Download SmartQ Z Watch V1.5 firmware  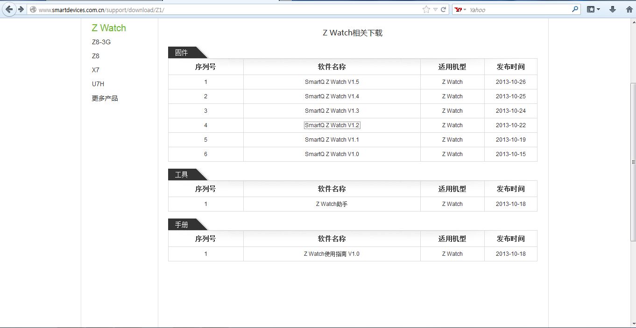point(332,82)
